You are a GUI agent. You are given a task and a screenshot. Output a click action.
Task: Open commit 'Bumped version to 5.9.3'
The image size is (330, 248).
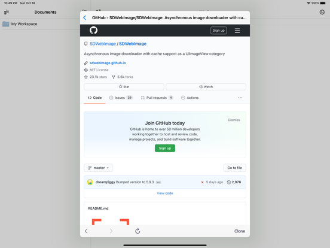(x=135, y=182)
